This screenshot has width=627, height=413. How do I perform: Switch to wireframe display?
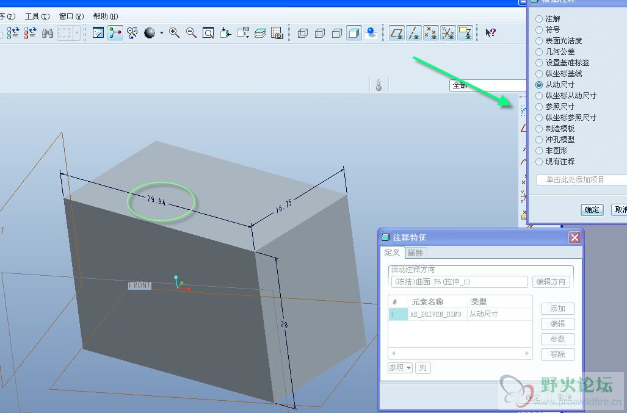point(303,33)
